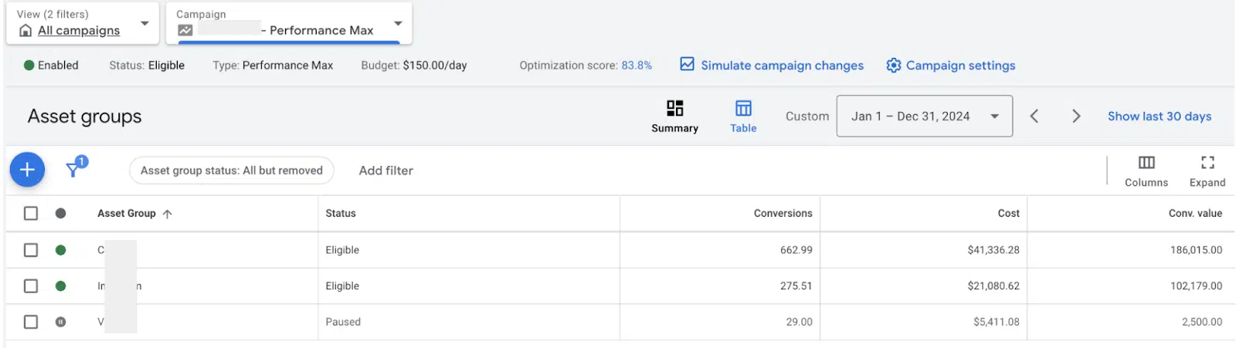Open the Jan 1 – Dec 31, 2024 date picker
Screen dimensions: 1236x348
tap(924, 117)
